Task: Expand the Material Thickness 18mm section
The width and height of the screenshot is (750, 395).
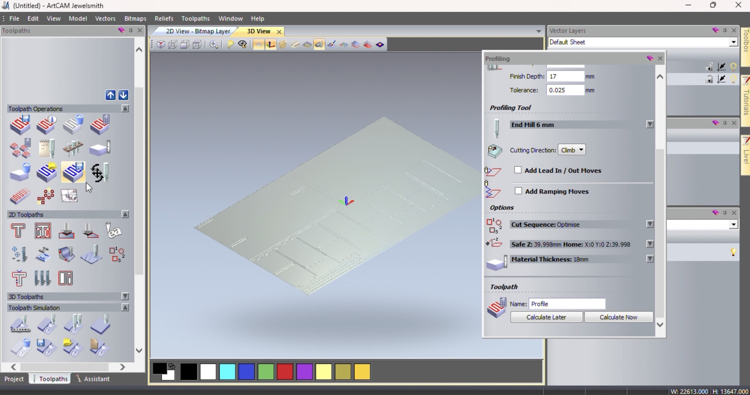Action: click(649, 259)
